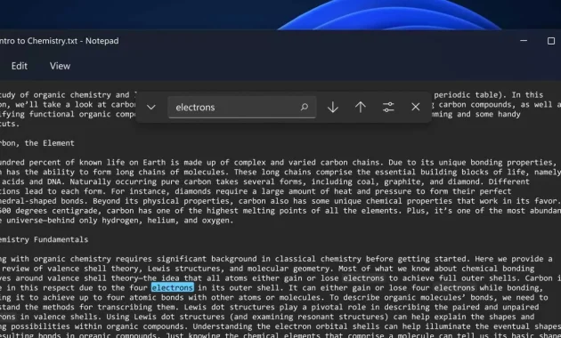
Task: Maximize the Notepad window
Action: [551, 41]
